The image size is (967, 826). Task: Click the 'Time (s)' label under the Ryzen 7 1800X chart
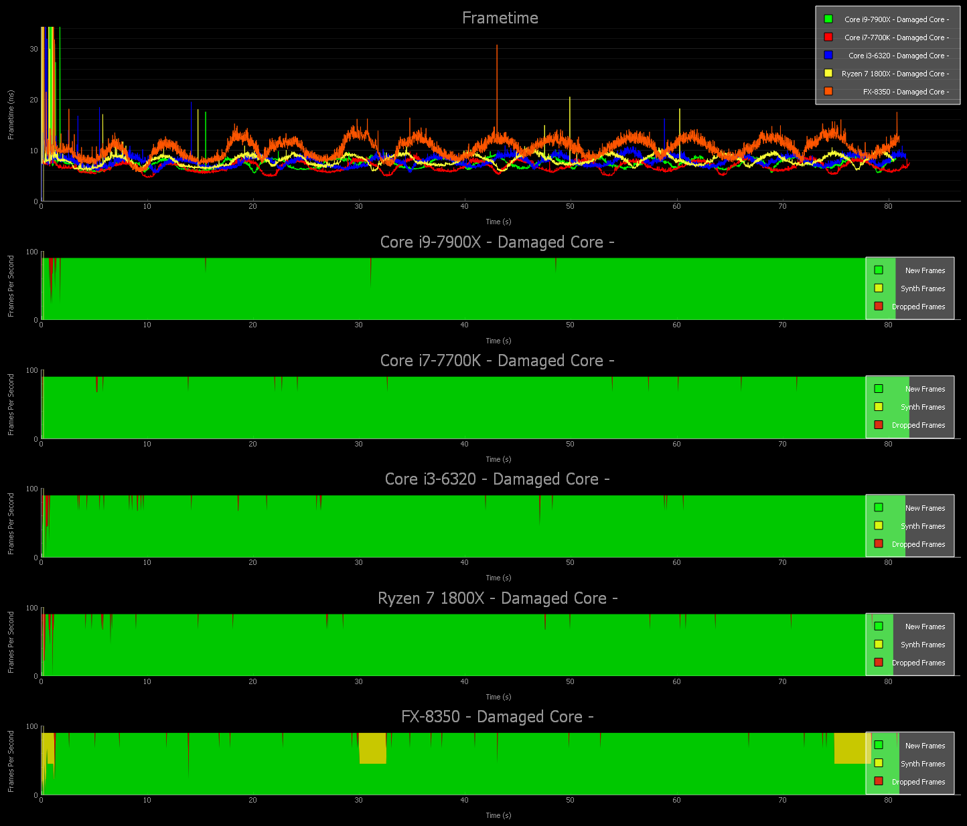coord(498,697)
